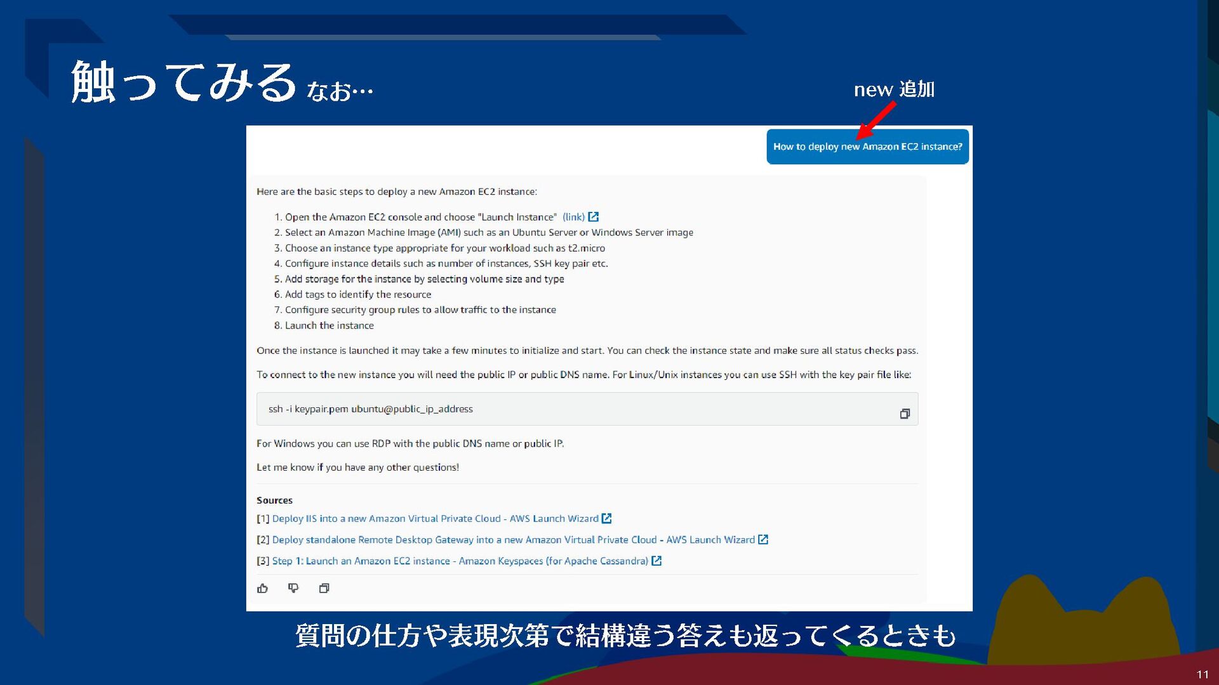Image resolution: width=1219 pixels, height=685 pixels.
Task: Open source 'Deploy IIS into a new Amazon Virtual Private Cloud'
Action: pos(435,518)
